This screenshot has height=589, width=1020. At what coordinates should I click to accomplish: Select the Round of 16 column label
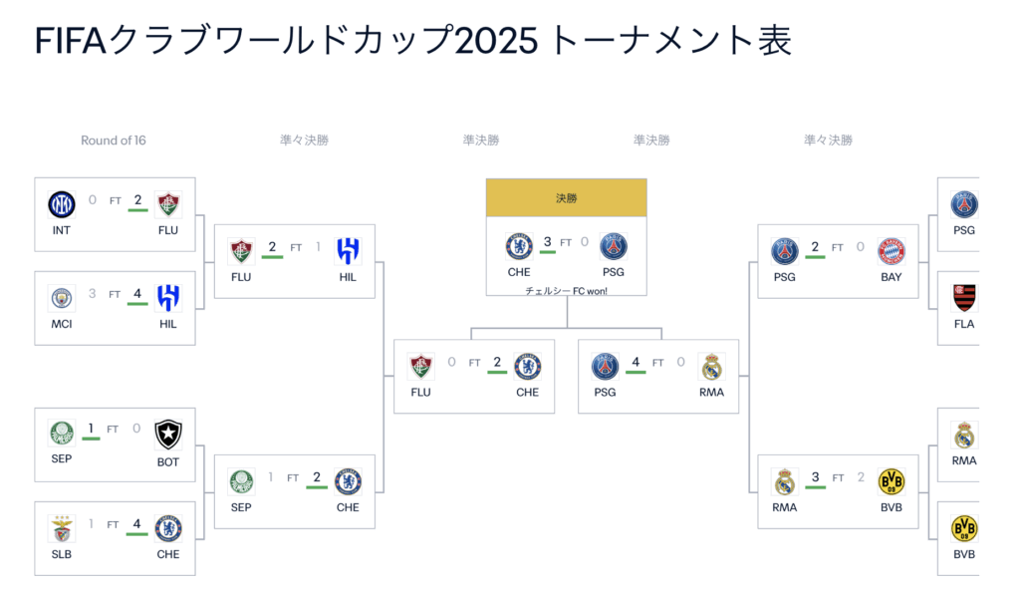114,140
